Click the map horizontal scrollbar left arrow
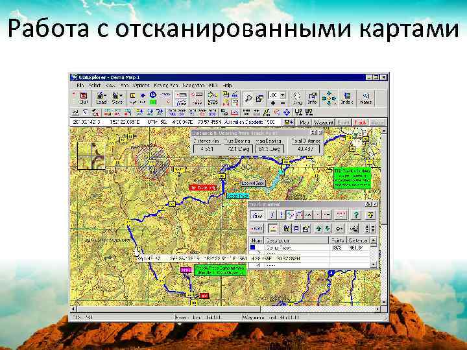Viewport: 467px width, 350px height. (73, 309)
